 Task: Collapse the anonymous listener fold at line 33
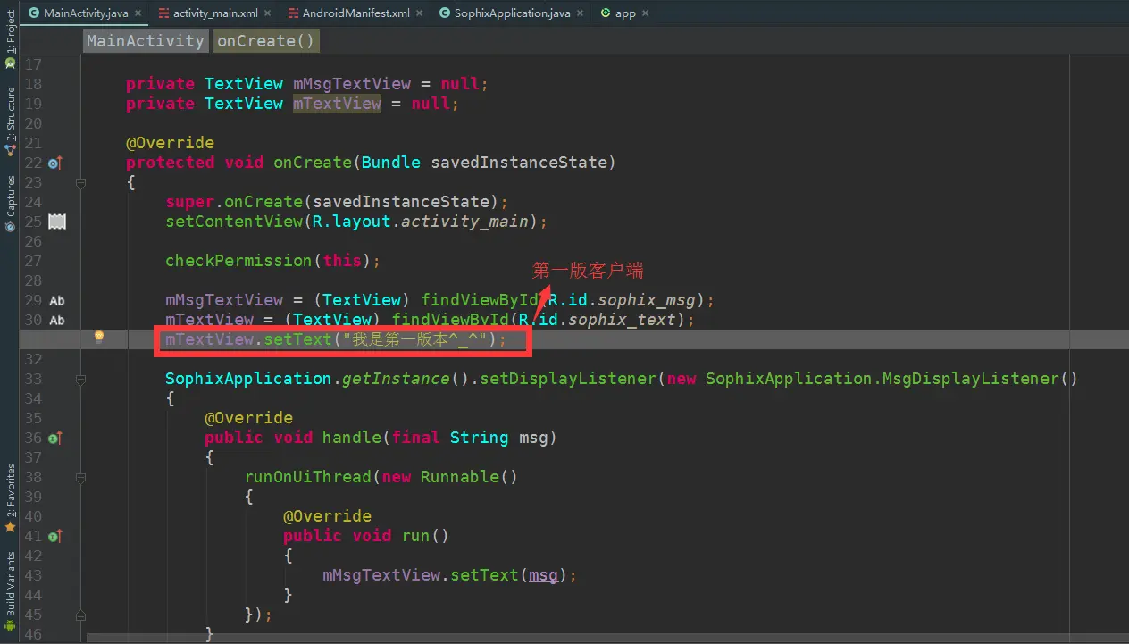point(80,379)
